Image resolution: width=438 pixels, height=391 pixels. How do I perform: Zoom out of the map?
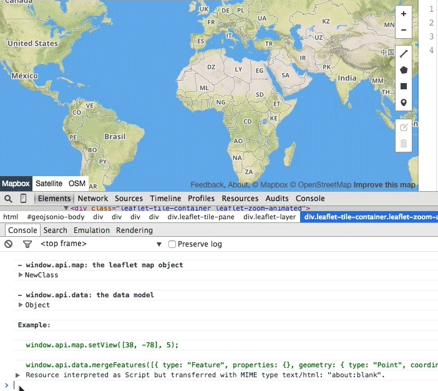click(x=403, y=30)
